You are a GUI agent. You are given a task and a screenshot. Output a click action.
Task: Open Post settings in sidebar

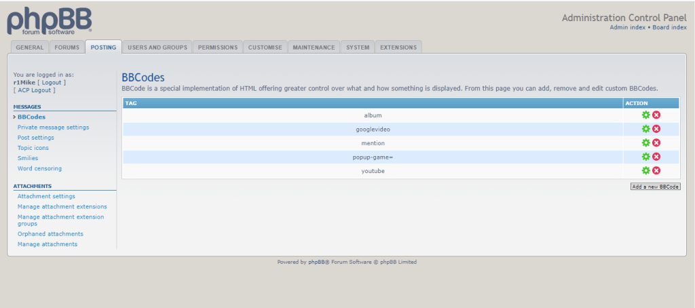36,138
